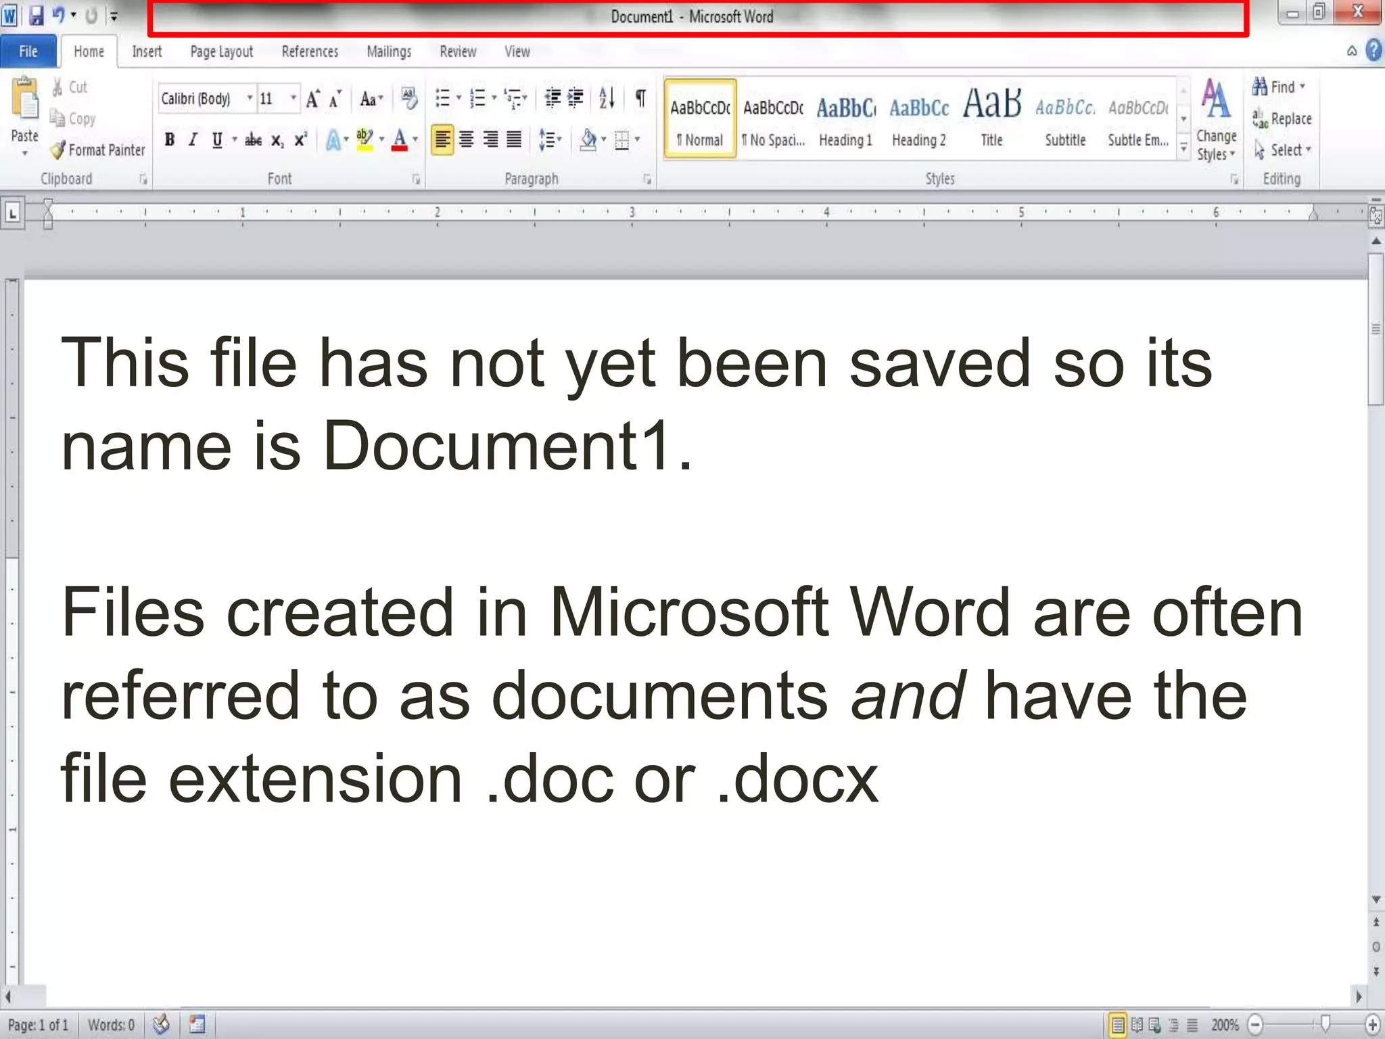Switch to the Review tab

(x=458, y=51)
